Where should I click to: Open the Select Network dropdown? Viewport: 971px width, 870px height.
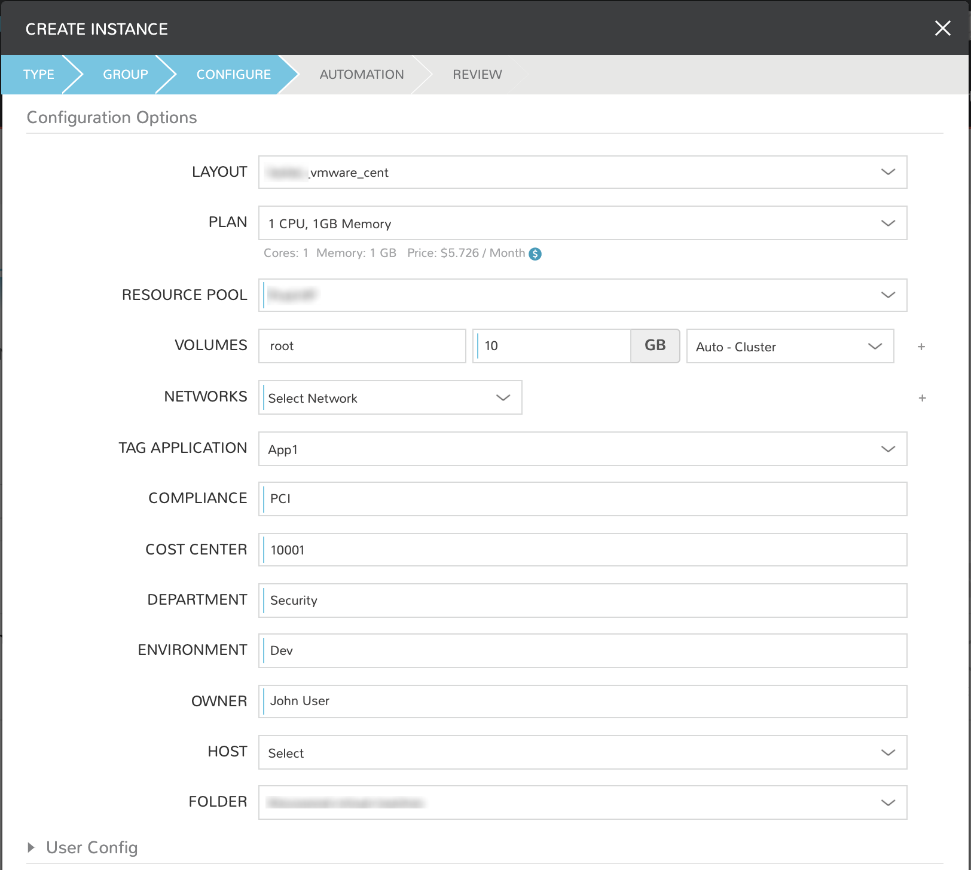pyautogui.click(x=390, y=398)
